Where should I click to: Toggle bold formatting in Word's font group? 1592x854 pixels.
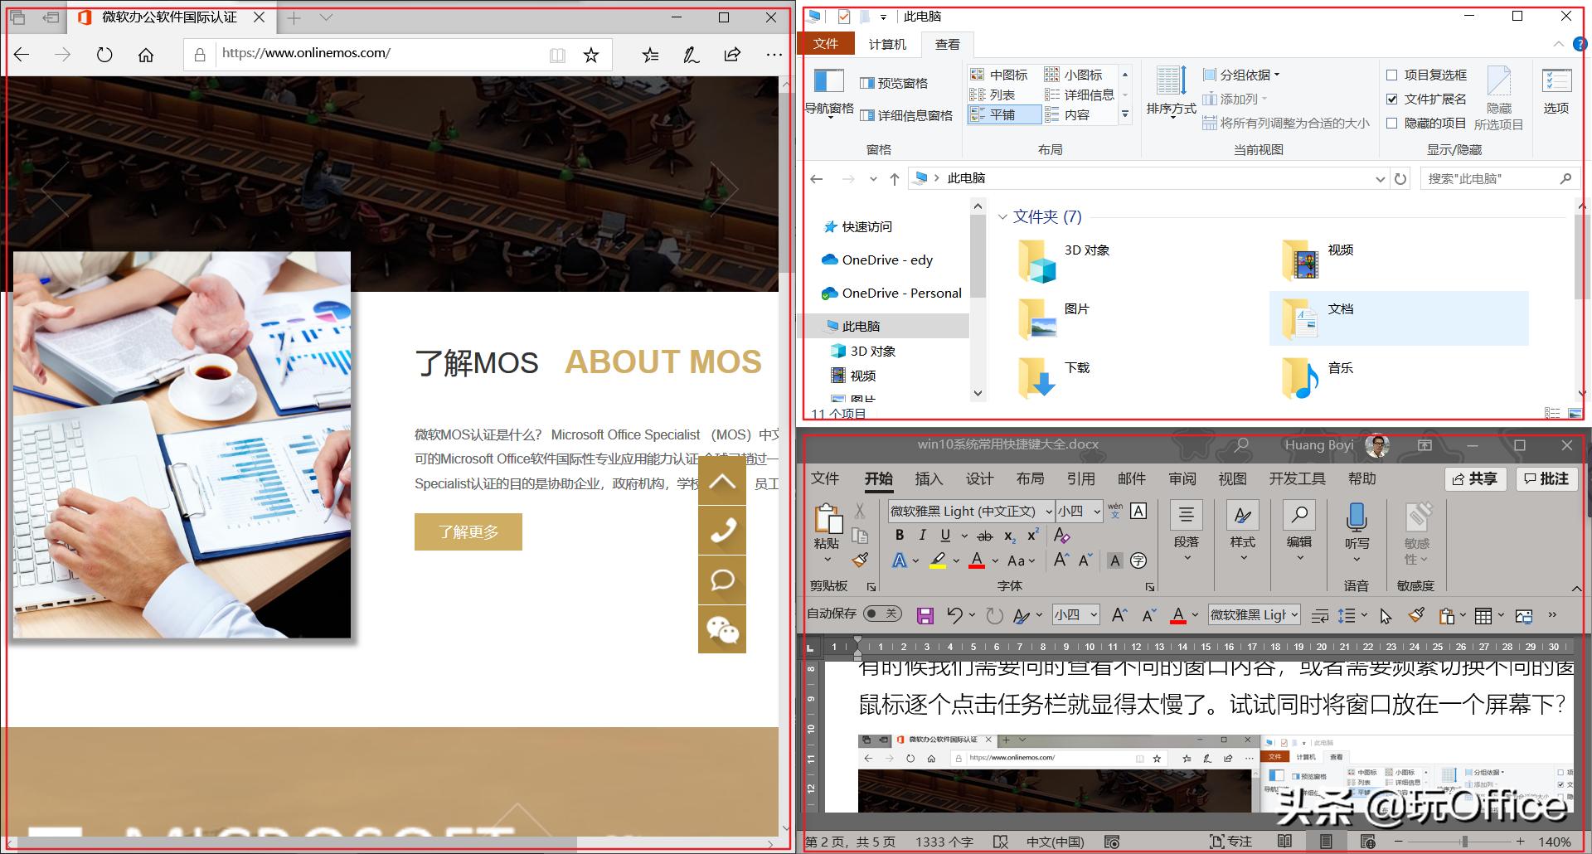tap(900, 536)
